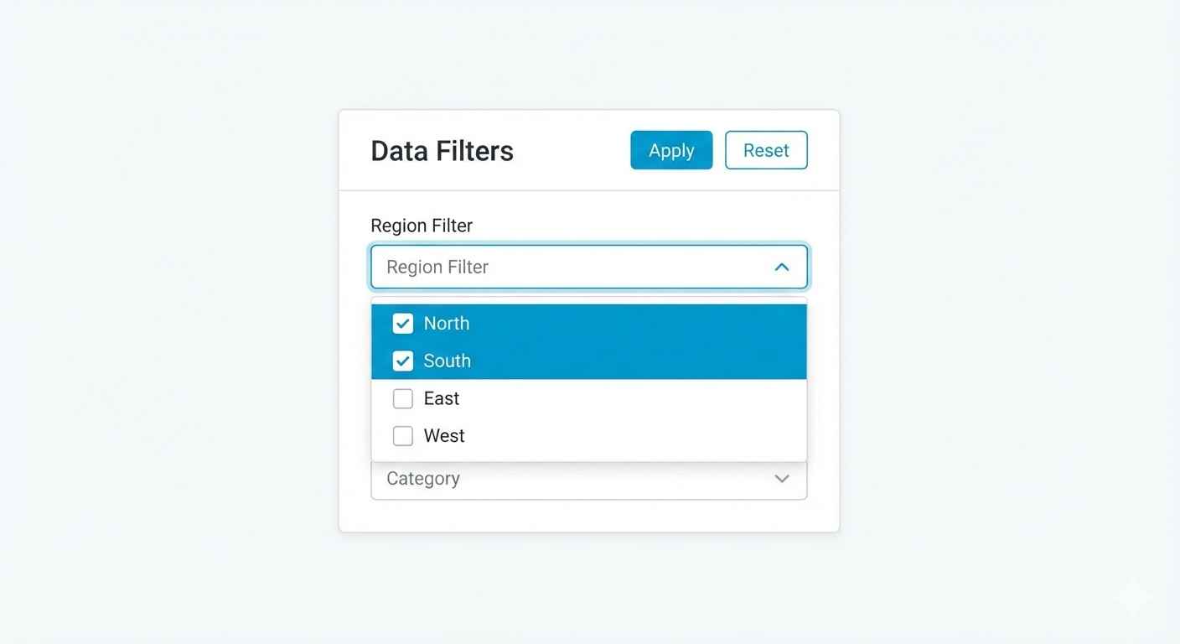Screen dimensions: 1180x644
Task: Tick the West region checkbox
Action: pyautogui.click(x=403, y=436)
